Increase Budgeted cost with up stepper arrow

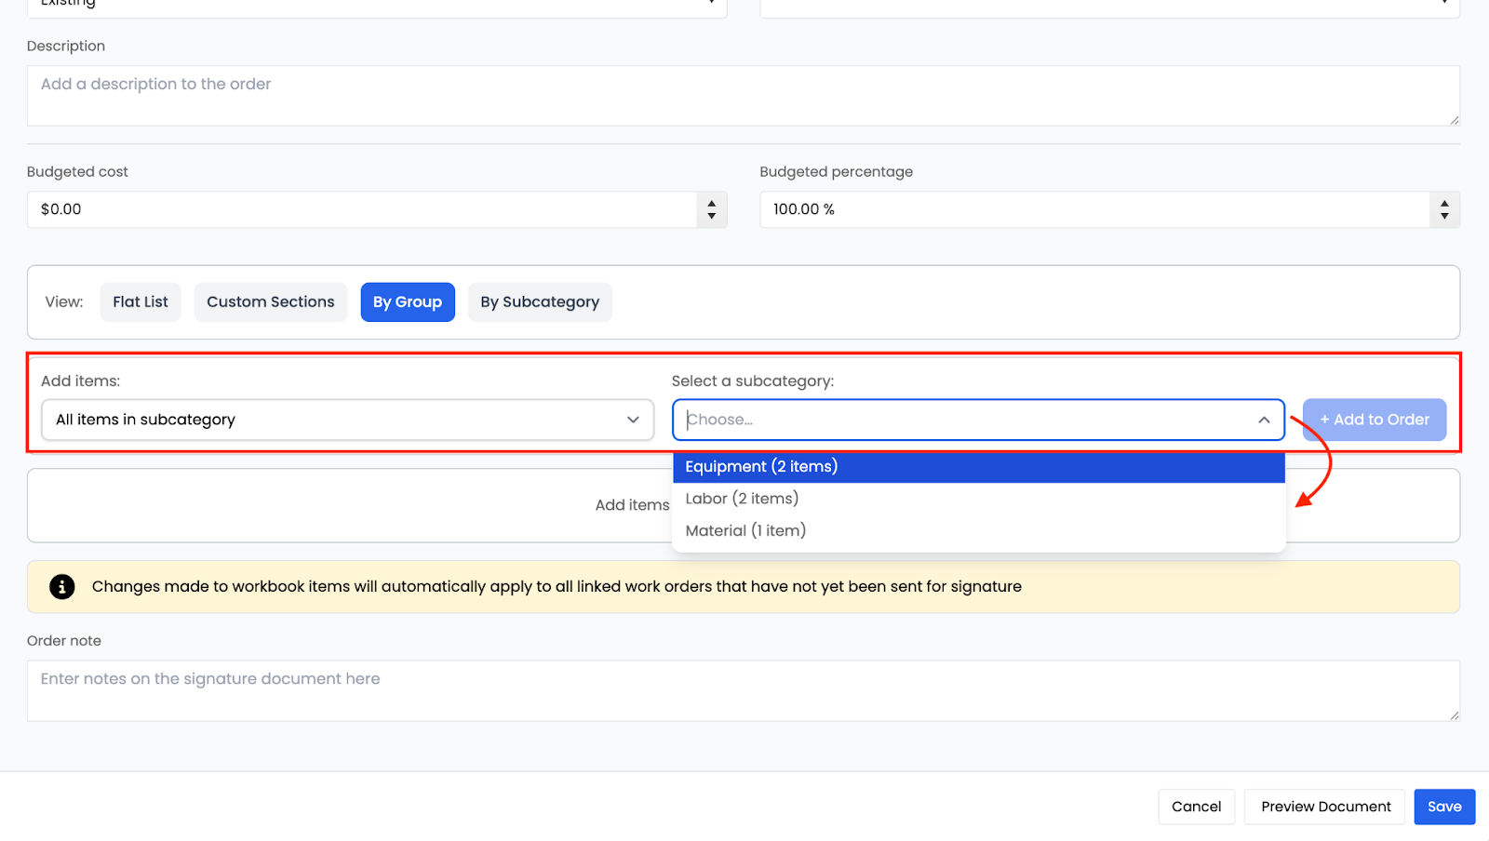click(x=711, y=203)
